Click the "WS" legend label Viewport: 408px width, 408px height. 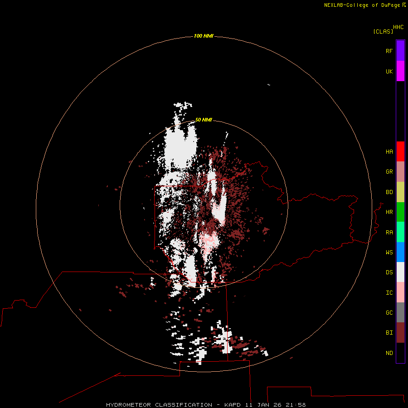tap(389, 253)
